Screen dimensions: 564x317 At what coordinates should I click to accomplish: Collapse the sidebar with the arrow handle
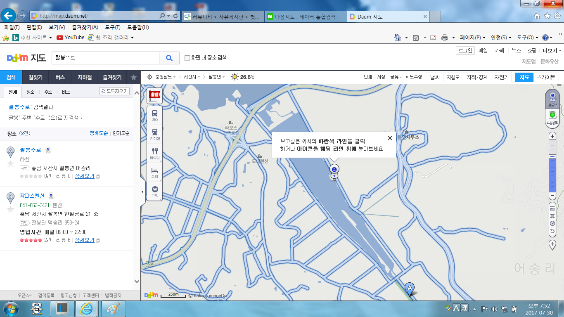point(142,192)
